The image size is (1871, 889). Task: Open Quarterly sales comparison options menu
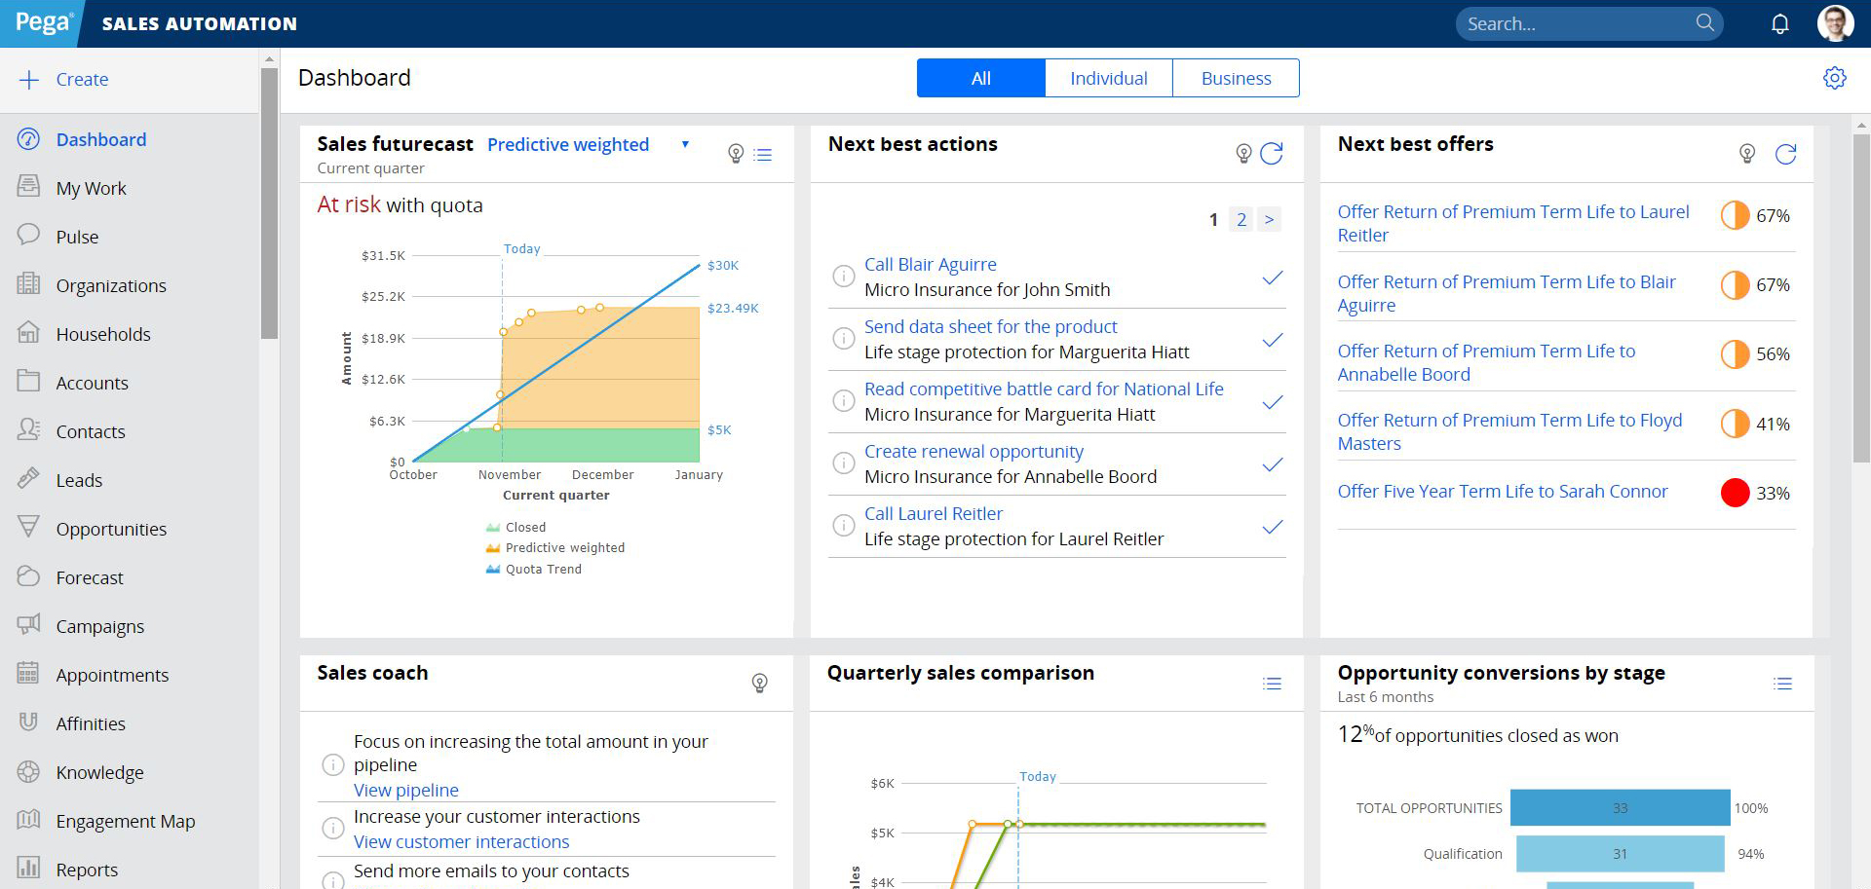point(1272,684)
